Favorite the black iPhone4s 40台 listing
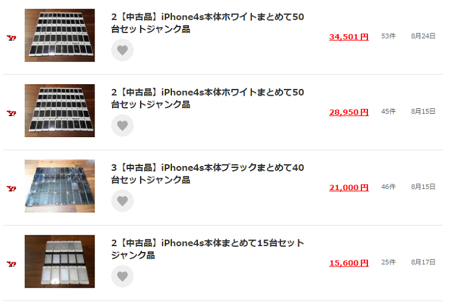This screenshot has height=308, width=451. point(122,201)
